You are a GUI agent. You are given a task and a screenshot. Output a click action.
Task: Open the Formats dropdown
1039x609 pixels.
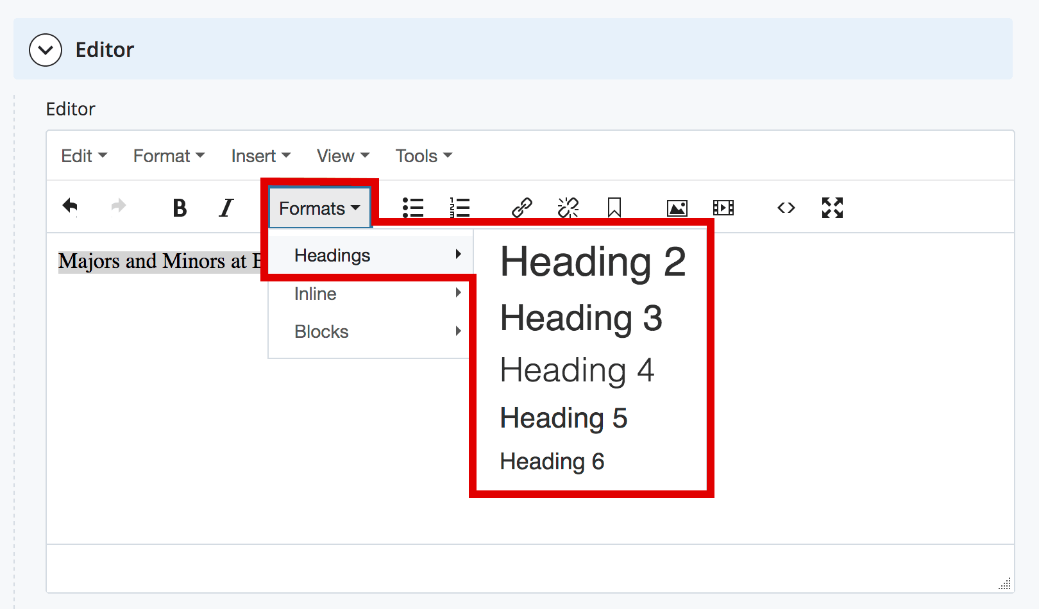(319, 208)
